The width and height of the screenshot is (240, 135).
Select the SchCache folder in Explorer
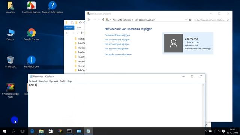(80, 70)
